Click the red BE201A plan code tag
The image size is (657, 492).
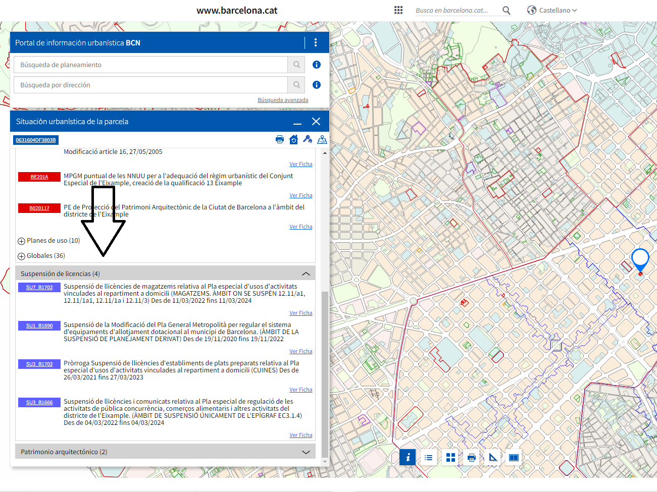(x=39, y=177)
